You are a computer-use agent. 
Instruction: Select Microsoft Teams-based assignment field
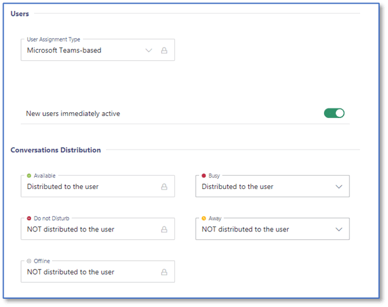[x=98, y=49]
